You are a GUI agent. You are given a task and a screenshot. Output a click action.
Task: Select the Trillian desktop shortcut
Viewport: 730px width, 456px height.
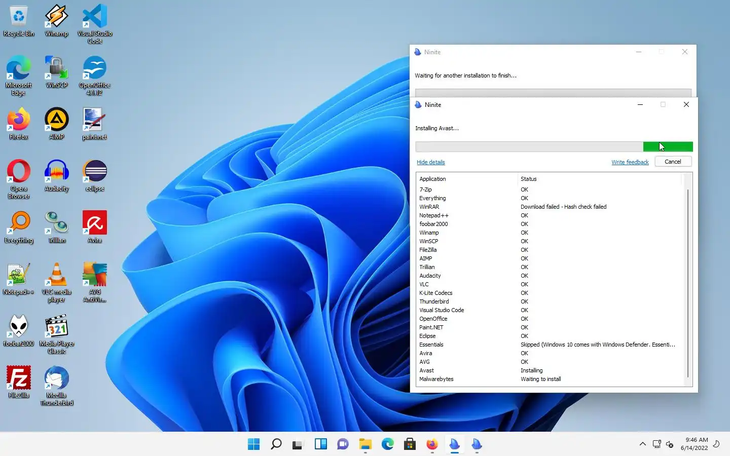click(56, 227)
